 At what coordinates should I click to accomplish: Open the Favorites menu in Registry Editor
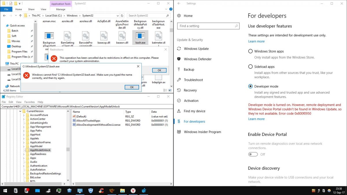pyautogui.click(x=29, y=102)
